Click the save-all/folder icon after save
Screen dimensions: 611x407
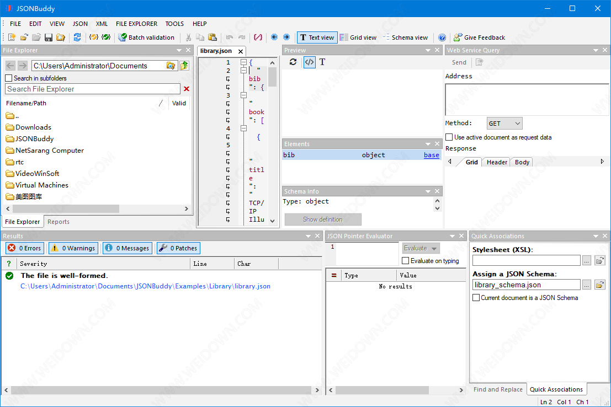(x=60, y=38)
